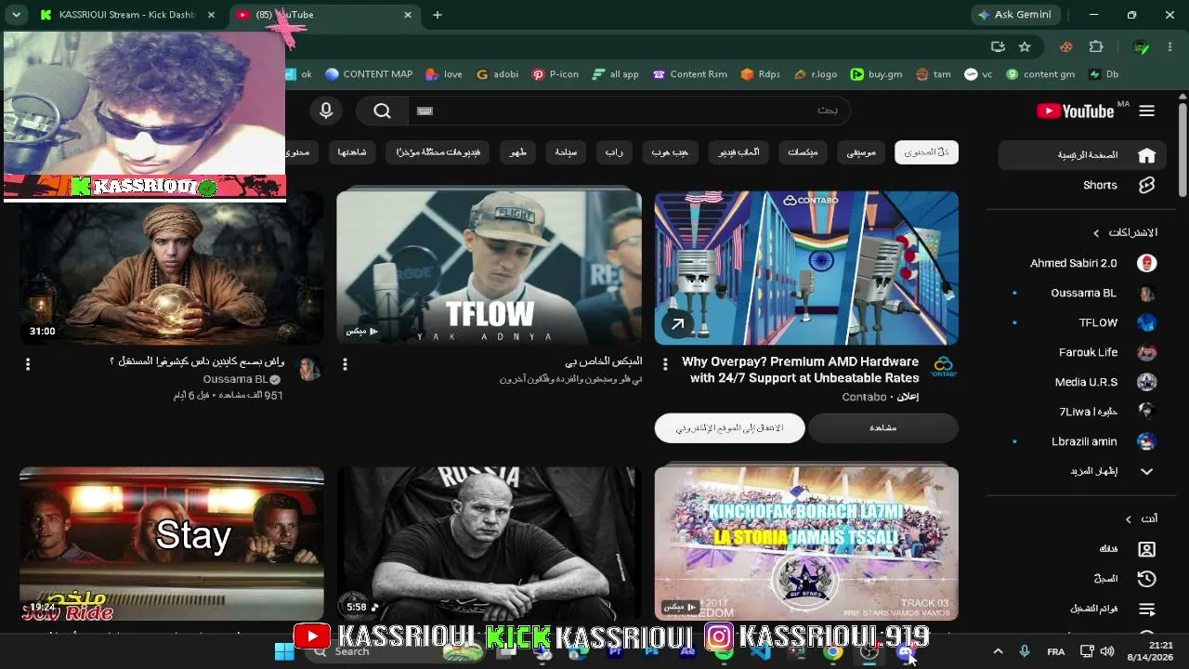
Task: Open the network icon in system tray
Action: click(x=1085, y=651)
